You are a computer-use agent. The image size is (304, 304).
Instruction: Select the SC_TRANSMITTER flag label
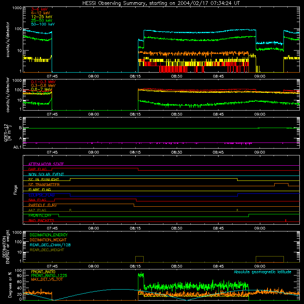click(44, 184)
